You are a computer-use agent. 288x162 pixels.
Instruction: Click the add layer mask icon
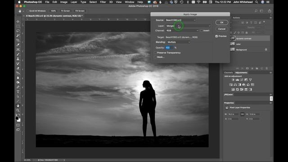pos(247,68)
